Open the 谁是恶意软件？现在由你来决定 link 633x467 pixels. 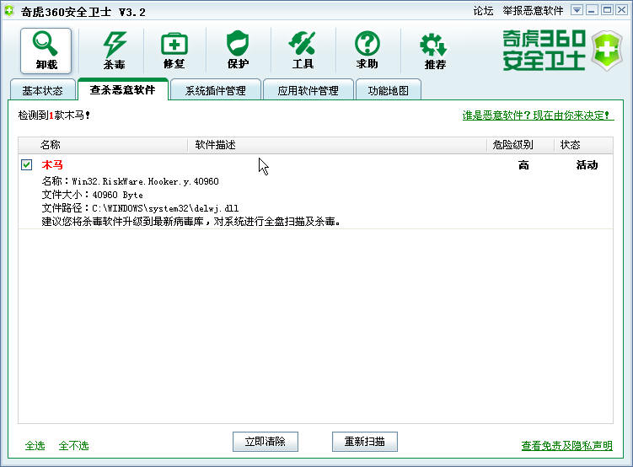538,115
